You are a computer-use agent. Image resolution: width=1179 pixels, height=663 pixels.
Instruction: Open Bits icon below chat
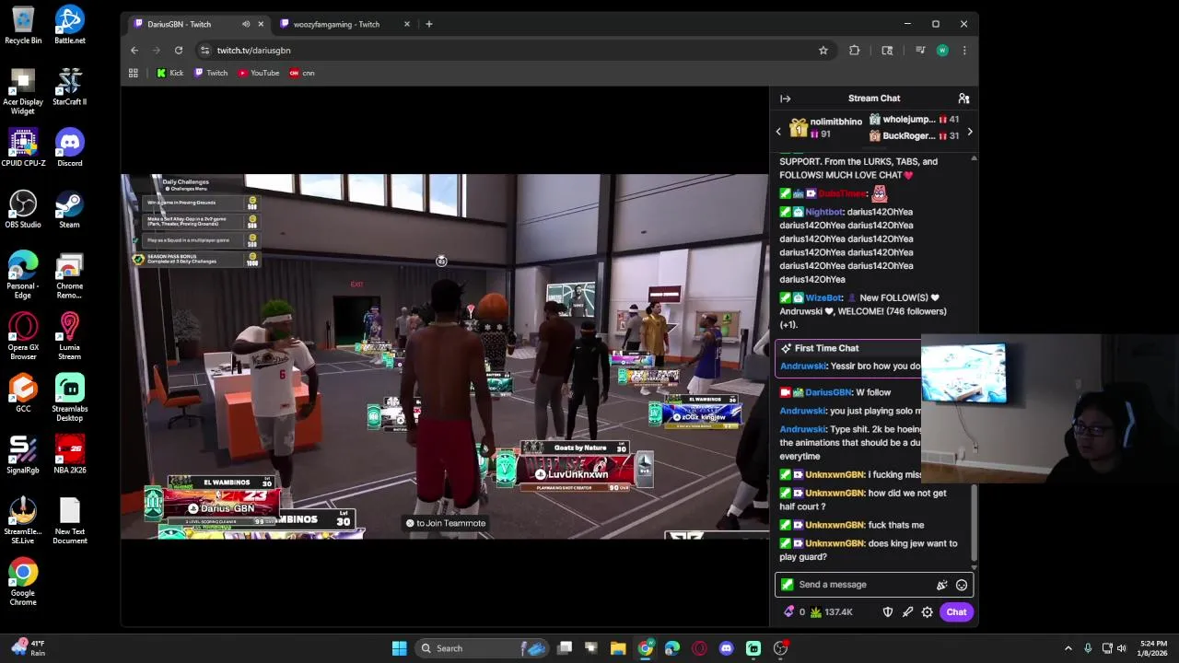(x=788, y=611)
